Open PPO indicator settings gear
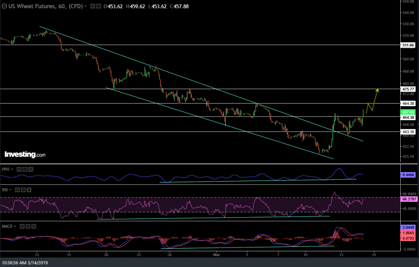 25,169
